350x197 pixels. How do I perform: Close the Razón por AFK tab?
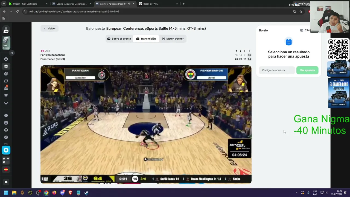click(x=177, y=4)
